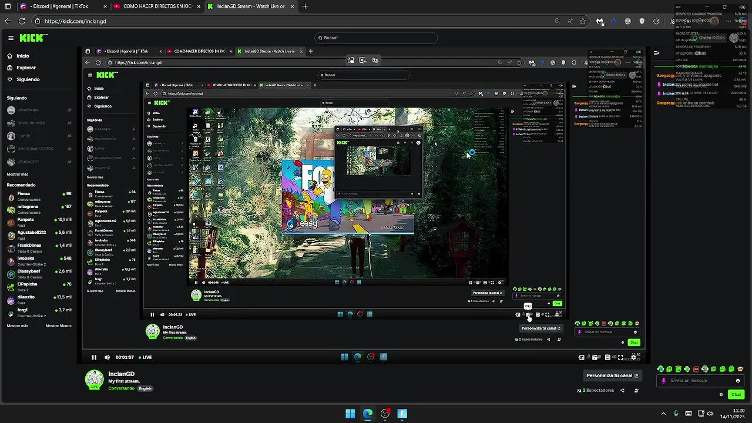Viewport: 752px width, 423px height.
Task: Pause the outermost Kick stream player
Action: [x=94, y=357]
